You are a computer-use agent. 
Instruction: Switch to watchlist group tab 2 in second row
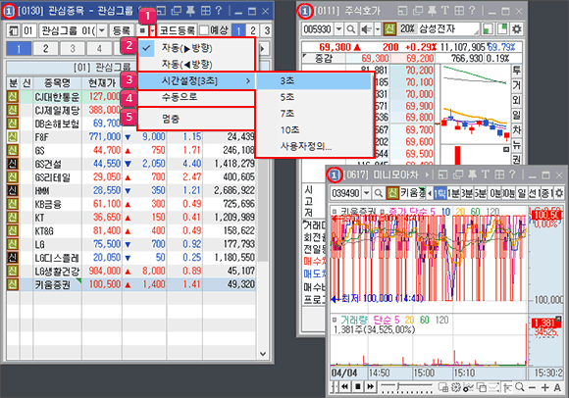point(45,49)
